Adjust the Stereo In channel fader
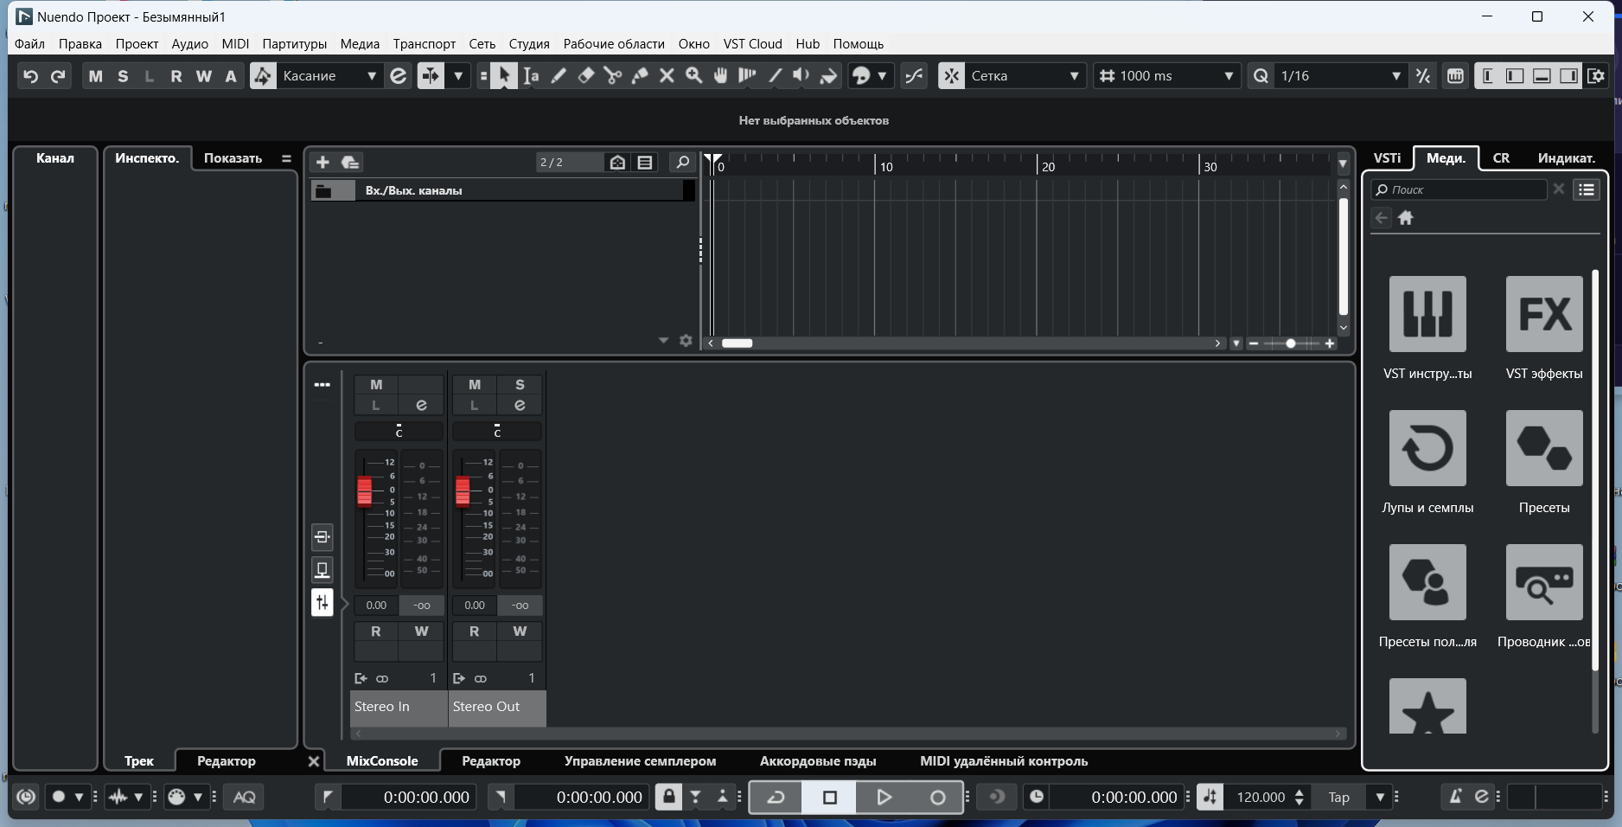The height and width of the screenshot is (827, 1622). 365,490
